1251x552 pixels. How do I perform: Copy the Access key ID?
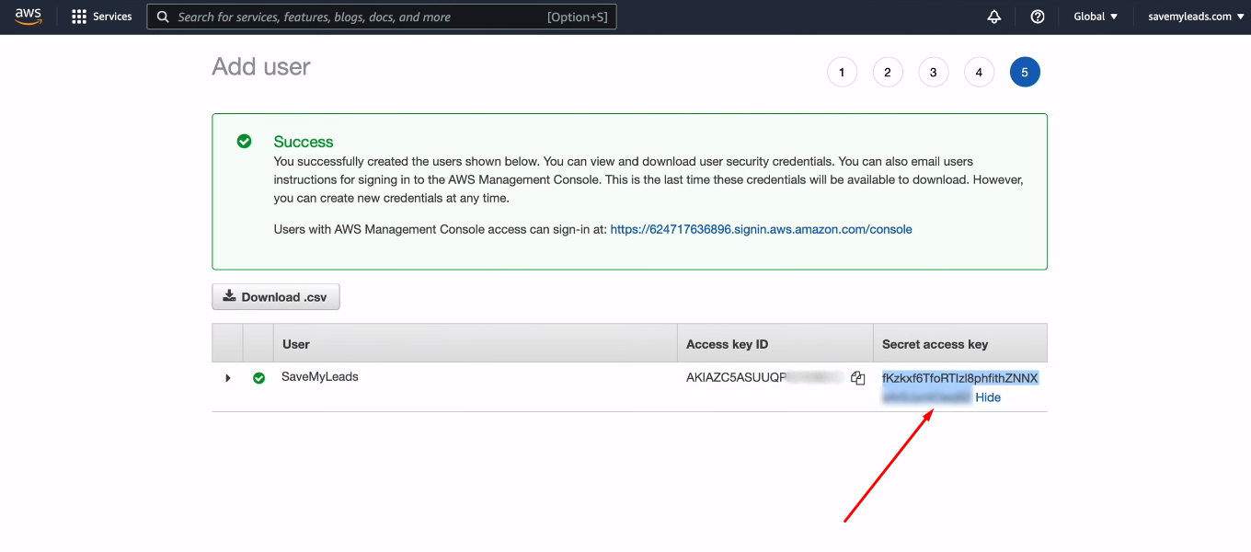pyautogui.click(x=857, y=378)
